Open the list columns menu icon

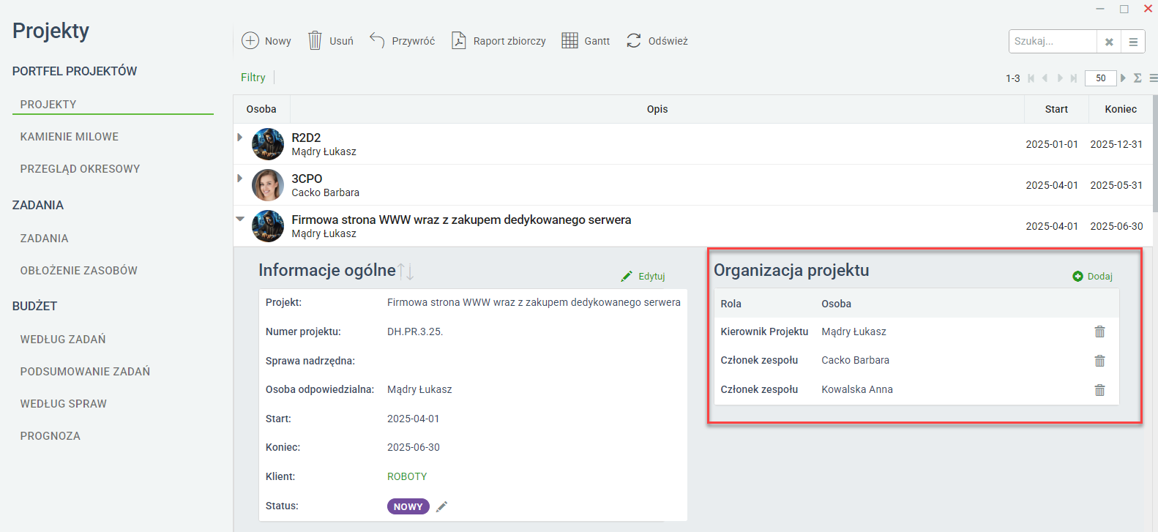(1154, 78)
